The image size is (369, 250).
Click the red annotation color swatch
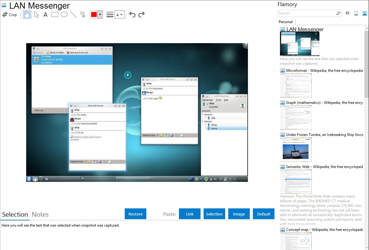[94, 14]
